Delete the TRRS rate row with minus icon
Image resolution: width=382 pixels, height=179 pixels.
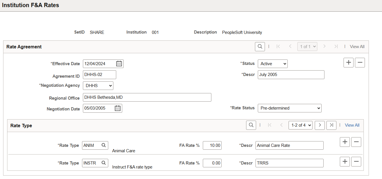pos(356,161)
